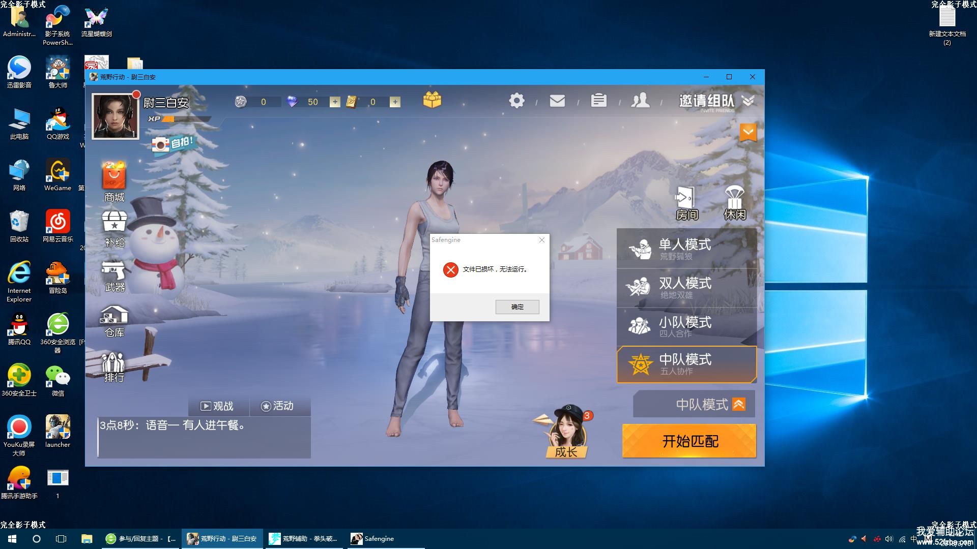Open the mail envelope icon
The image size is (977, 549).
coord(557,101)
